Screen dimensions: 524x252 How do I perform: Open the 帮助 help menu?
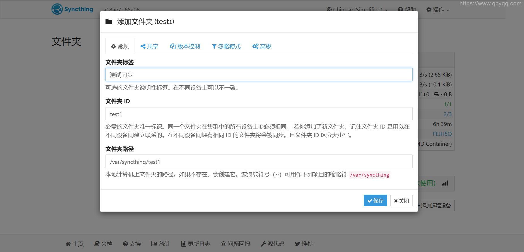pos(407,10)
